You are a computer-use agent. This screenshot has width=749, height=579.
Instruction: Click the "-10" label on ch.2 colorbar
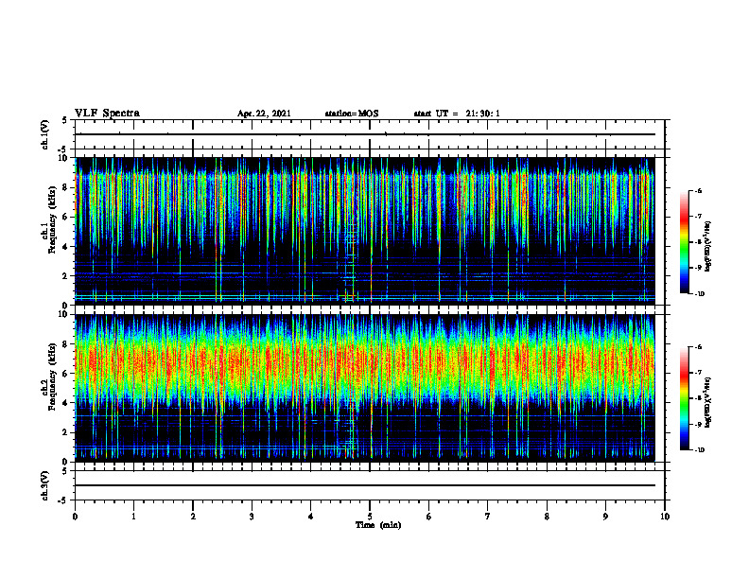click(699, 450)
